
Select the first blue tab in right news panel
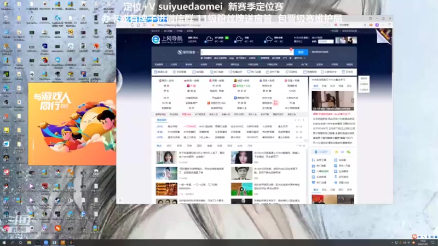click(x=316, y=86)
